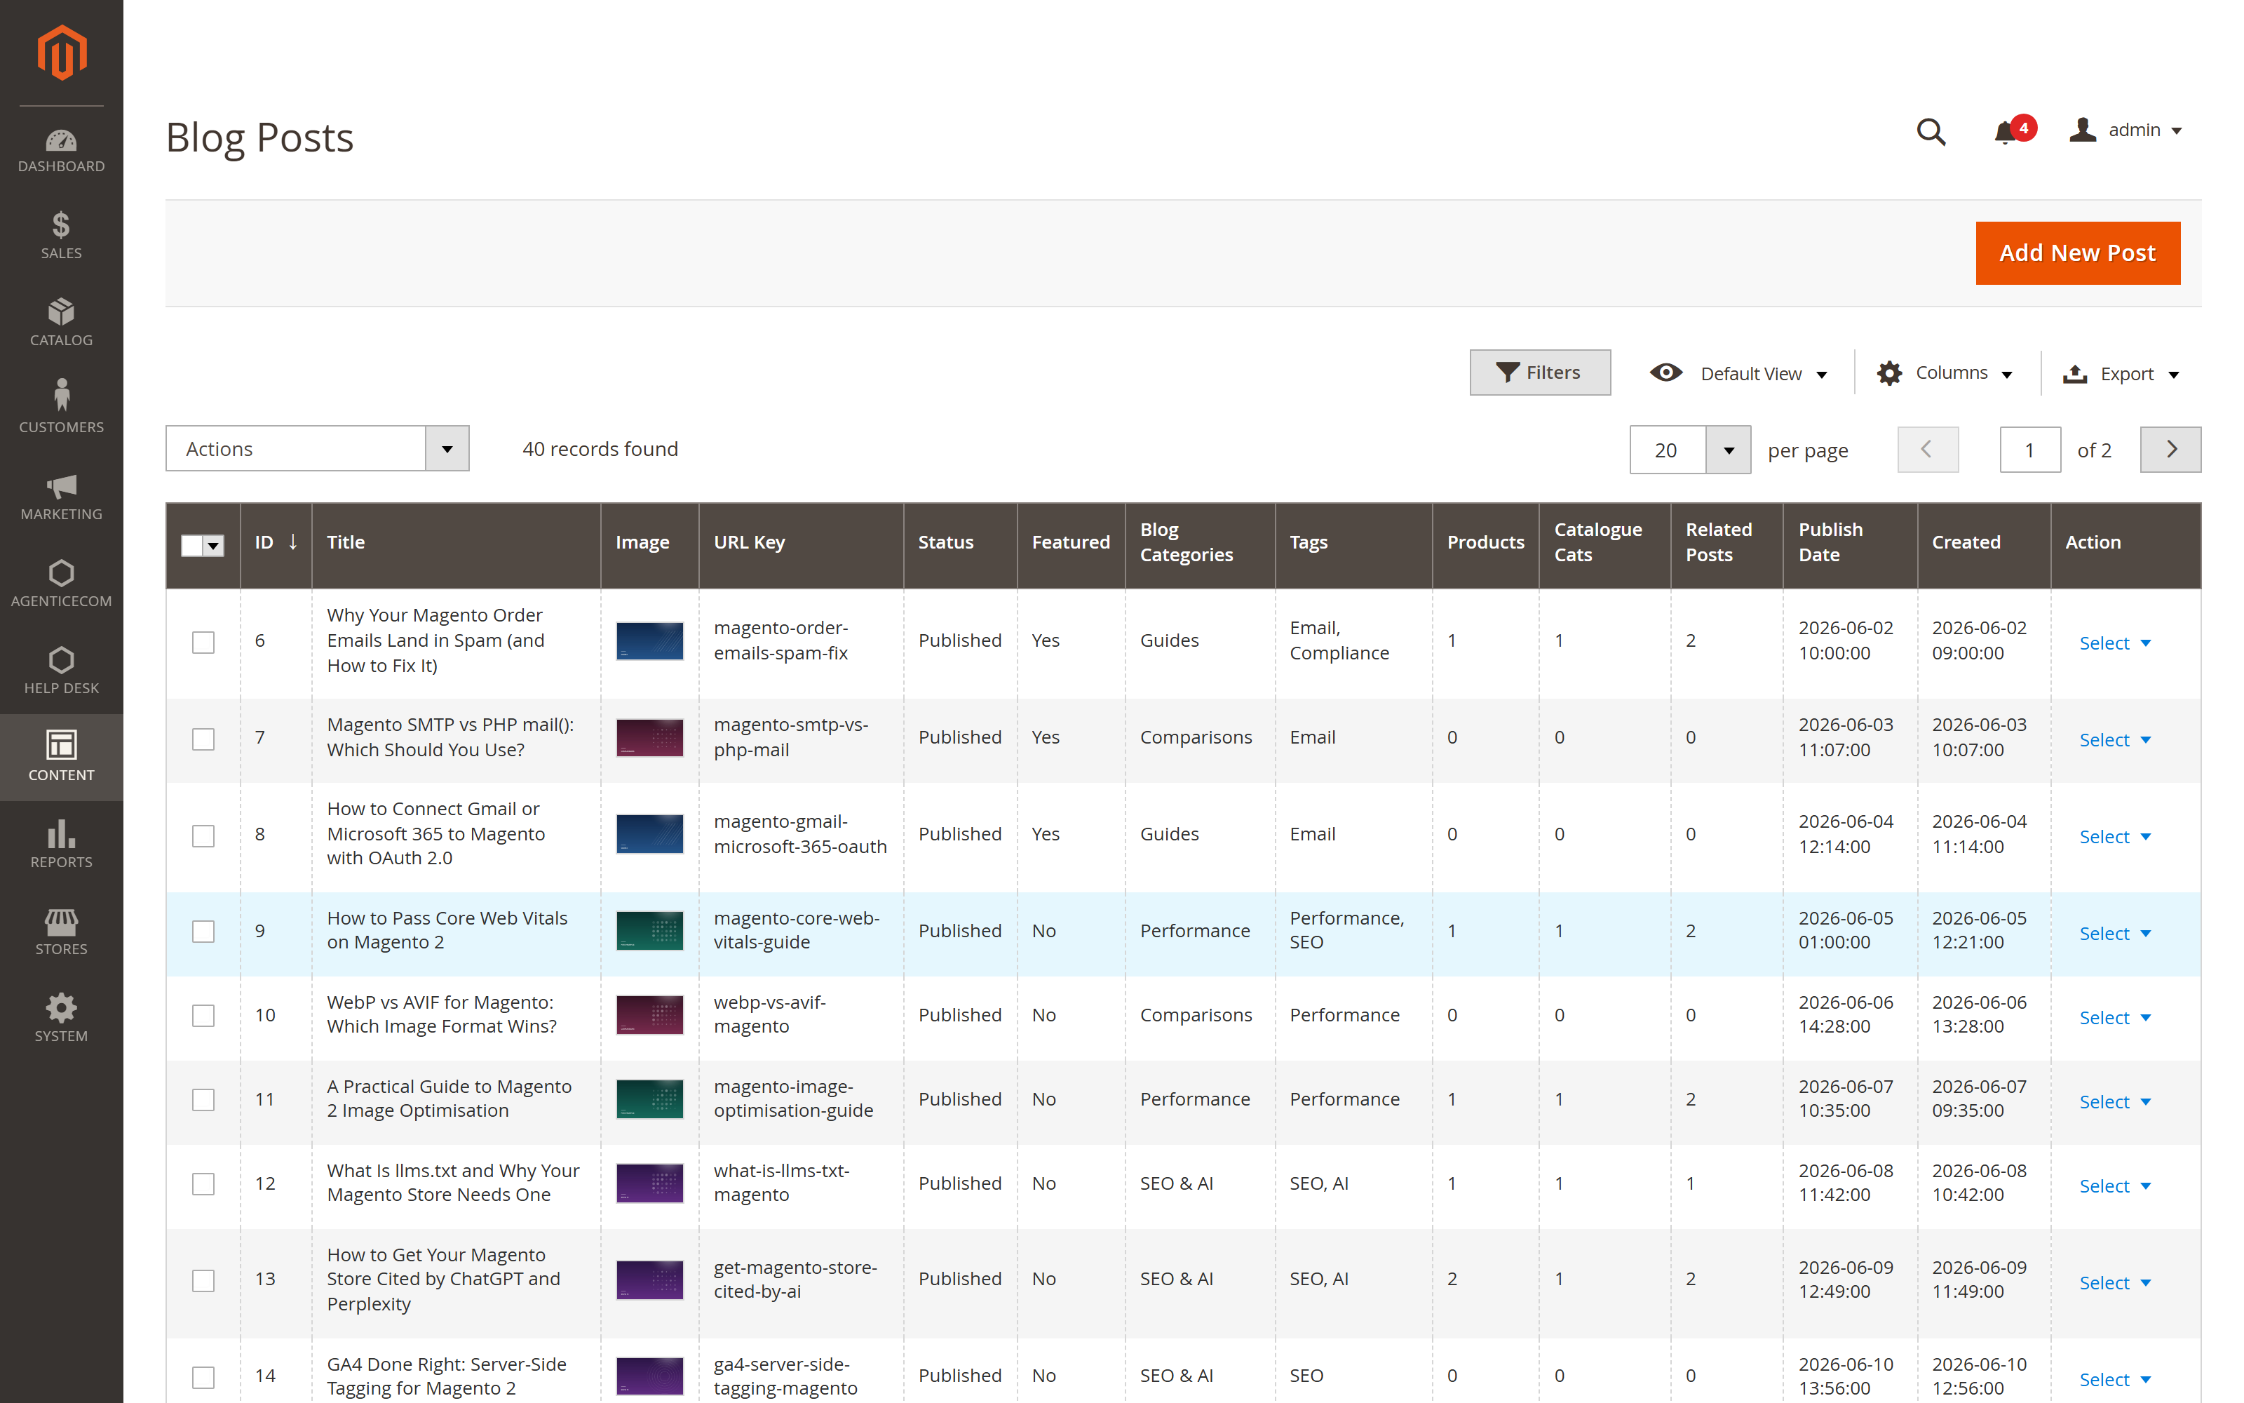Tick checkbox for post ID 9
2244x1403 pixels.
pyautogui.click(x=203, y=932)
